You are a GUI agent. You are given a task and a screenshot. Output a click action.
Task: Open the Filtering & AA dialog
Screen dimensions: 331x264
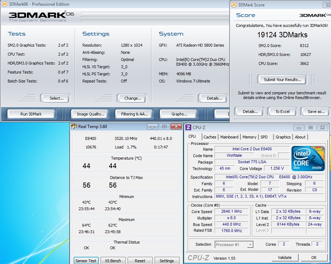tap(134, 114)
